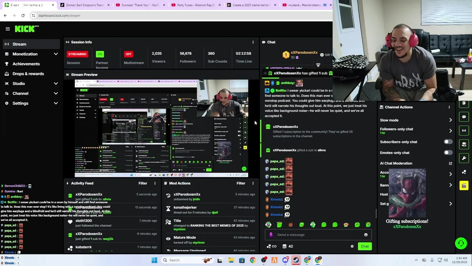Open Session Info options menu
472x266 pixels.
[253, 42]
